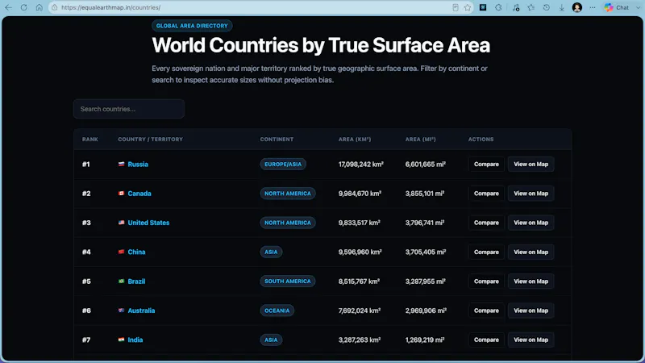View site info via the lock icon

[55, 7]
